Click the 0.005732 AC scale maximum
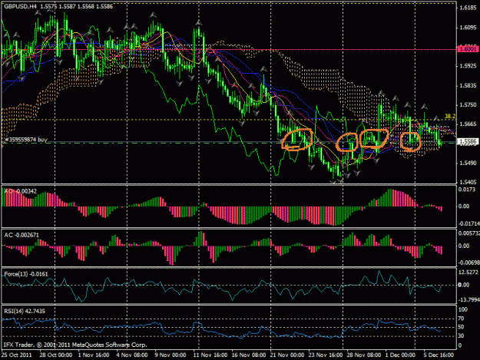 click(x=468, y=233)
